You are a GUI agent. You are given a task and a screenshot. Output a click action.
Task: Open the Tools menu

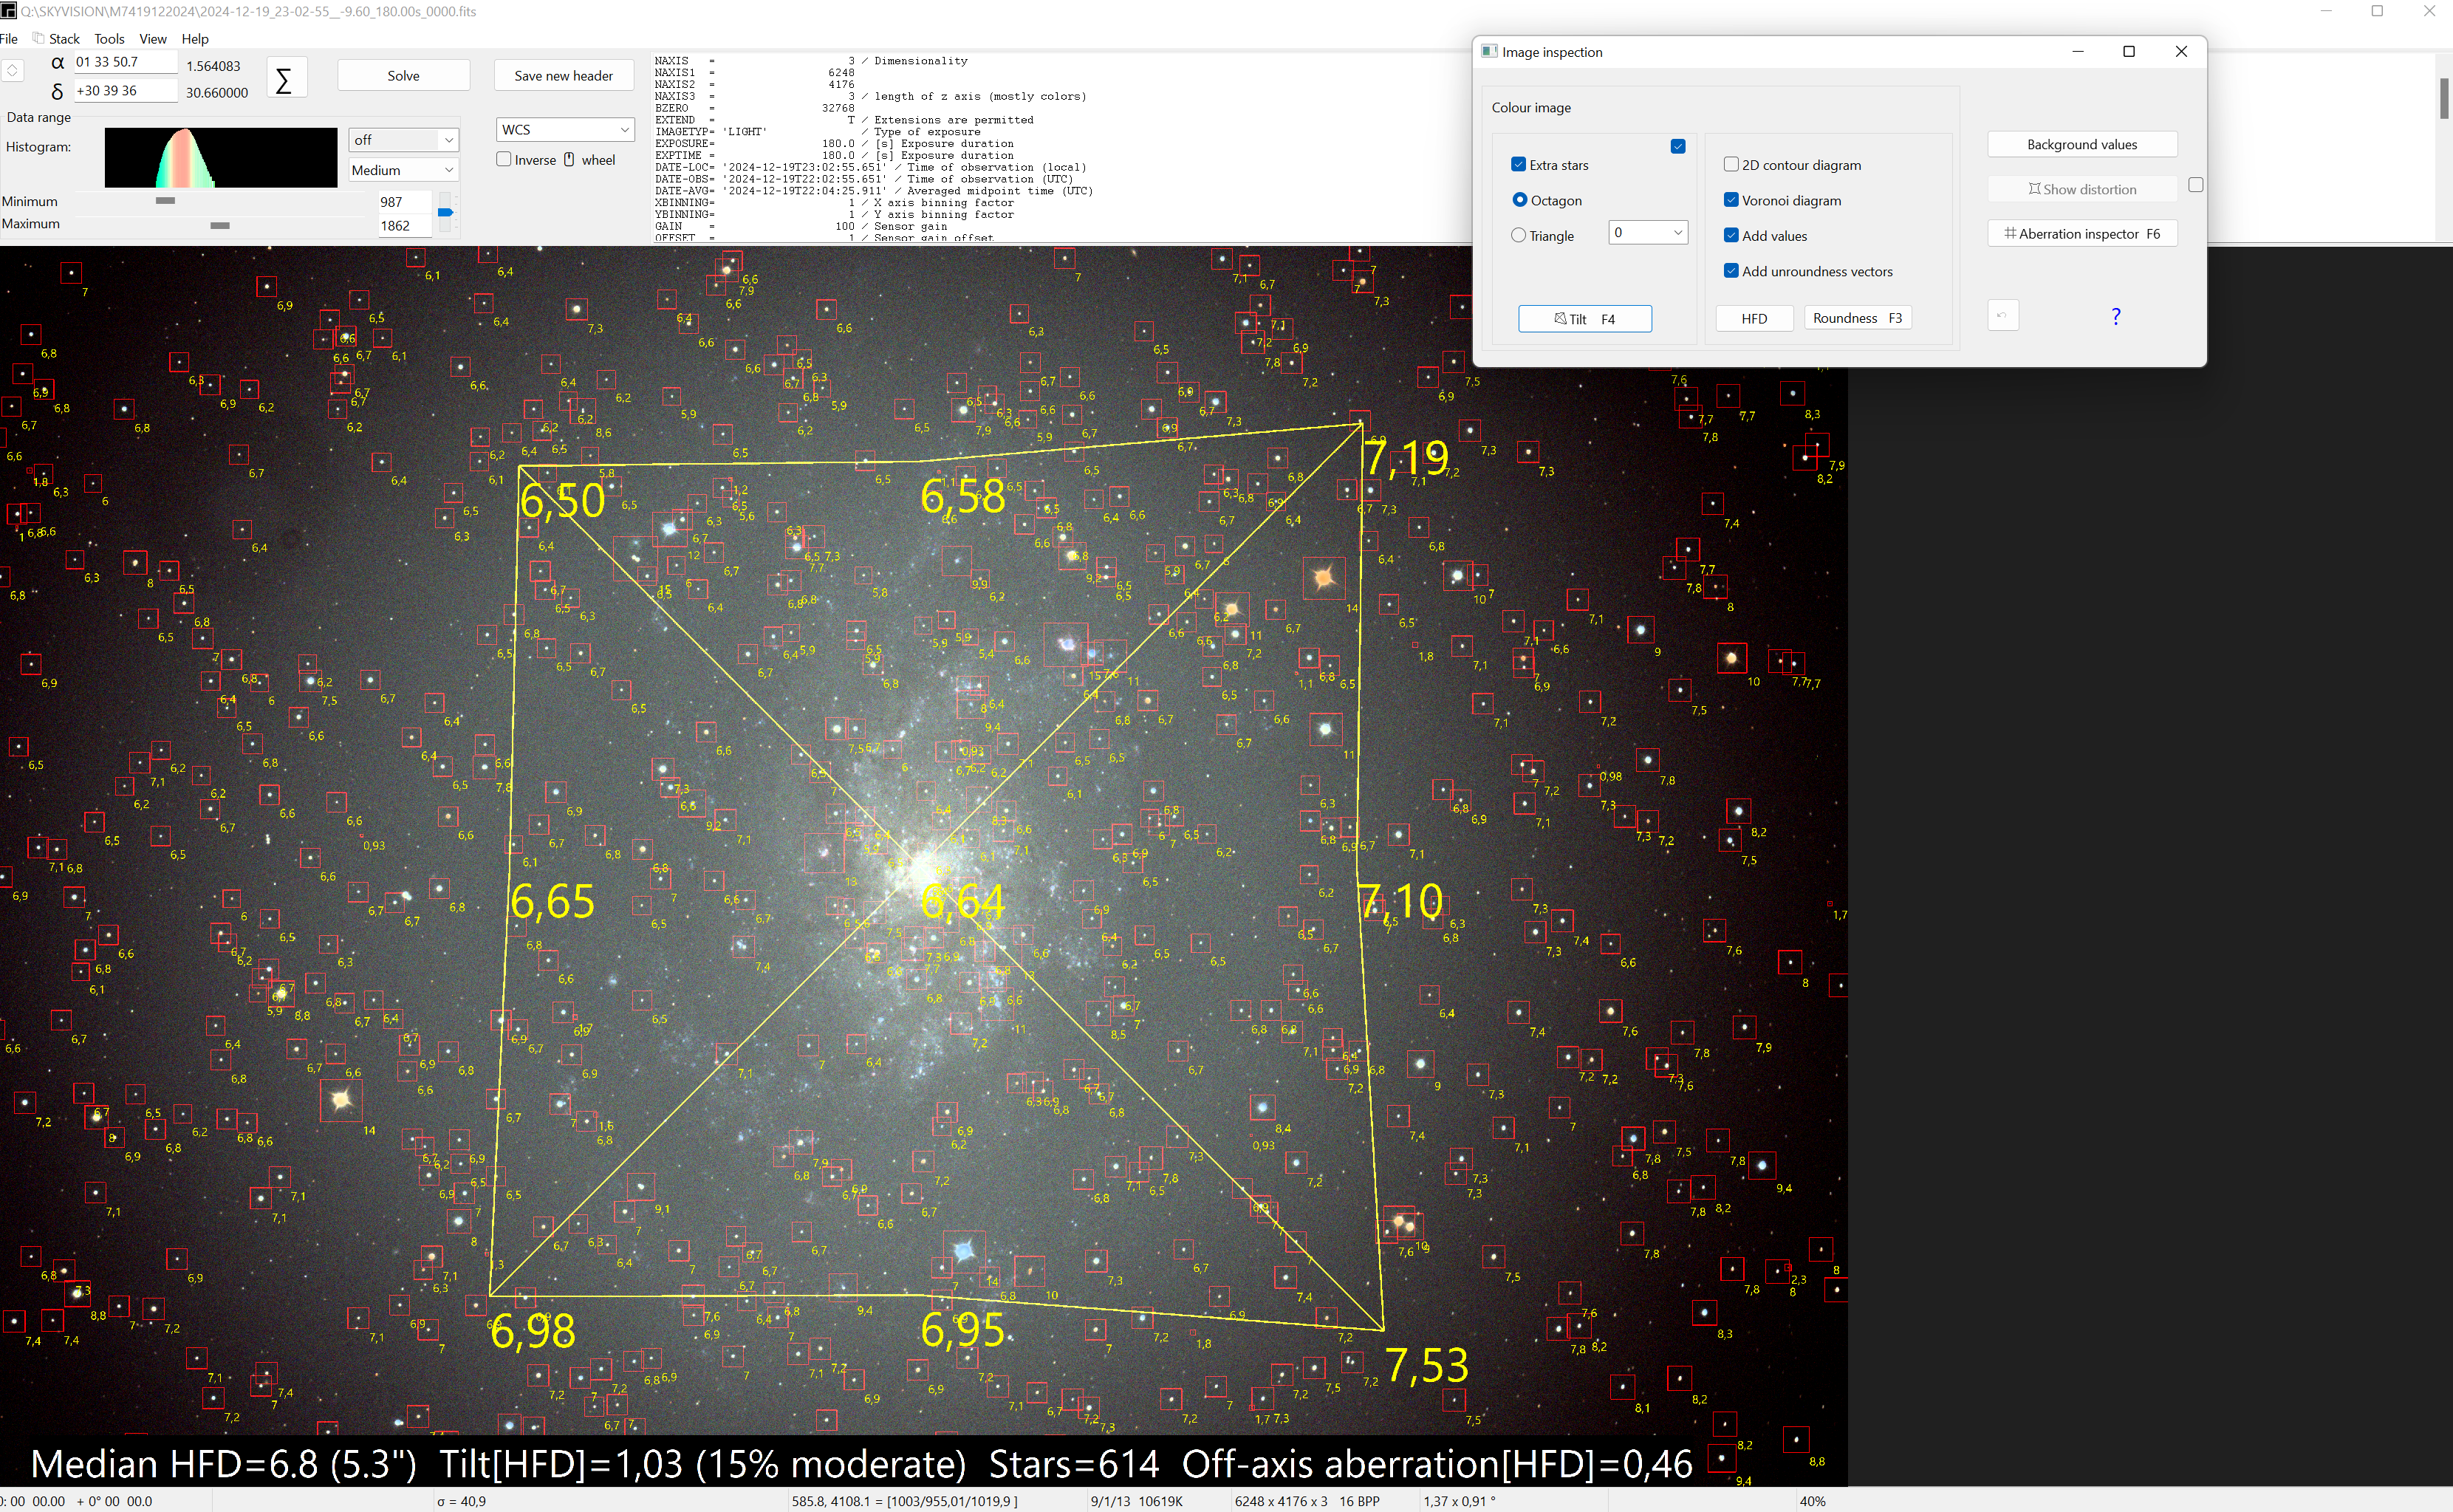pos(109,39)
